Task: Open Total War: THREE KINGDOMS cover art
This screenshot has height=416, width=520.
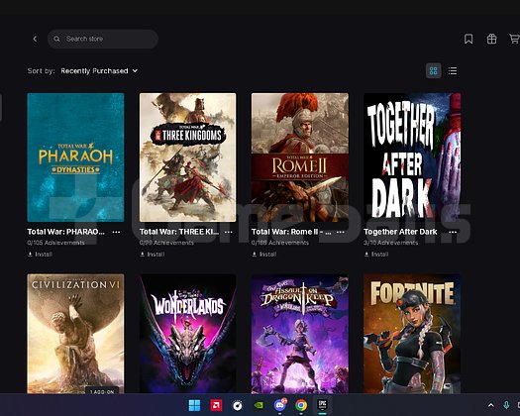Action: tap(188, 157)
